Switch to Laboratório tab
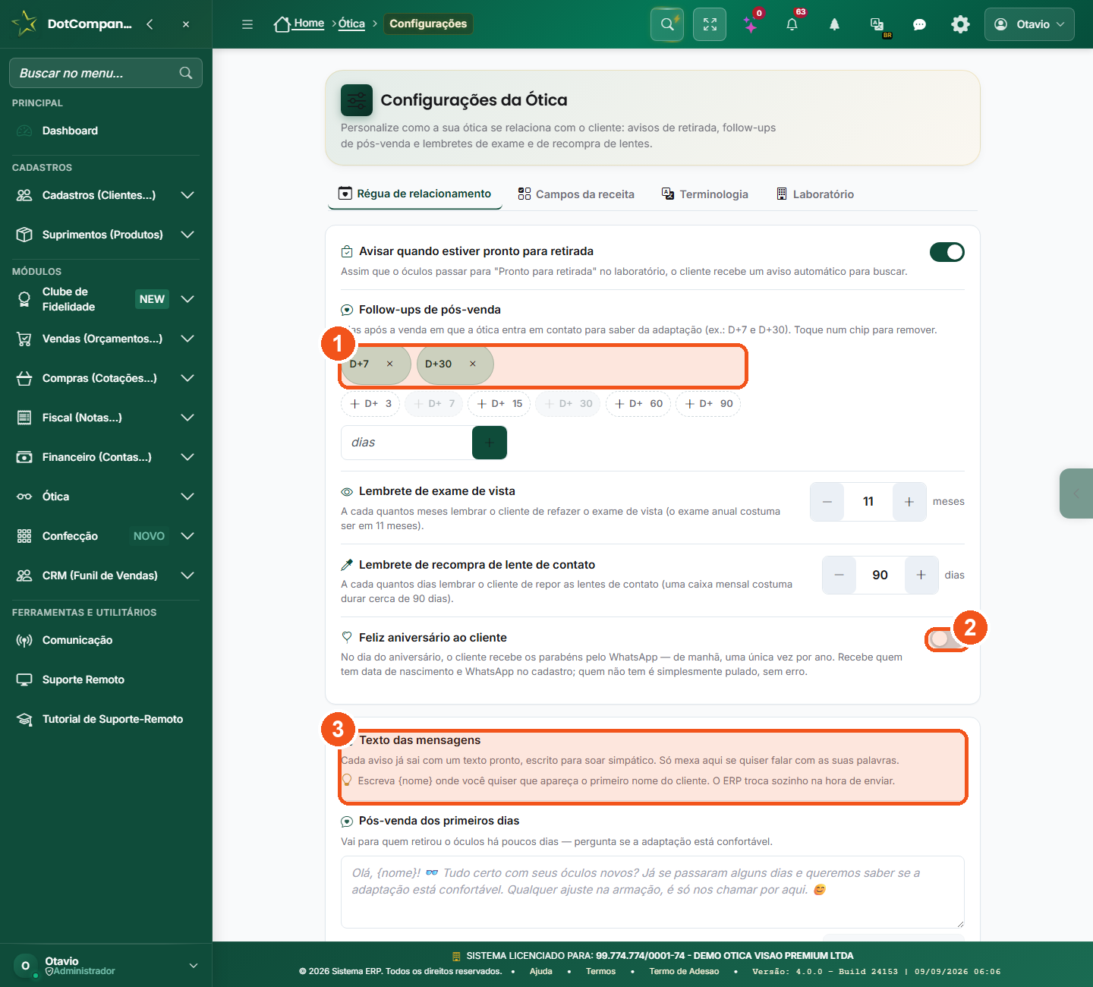 pos(815,194)
